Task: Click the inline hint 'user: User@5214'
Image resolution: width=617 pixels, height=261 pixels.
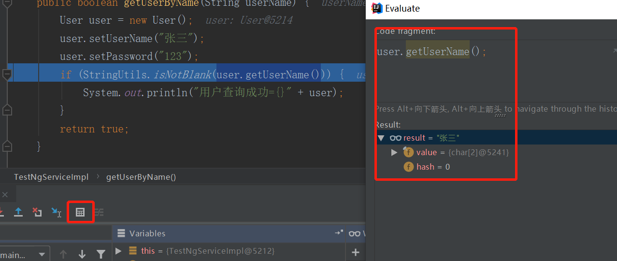Action: 249,20
